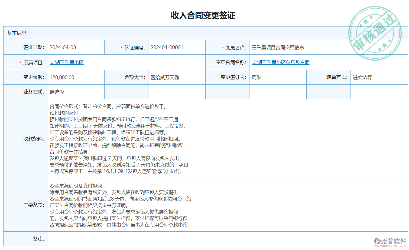409x250 pixels.
Task: Click the 变更合同名称 field label
Action: 231,62
